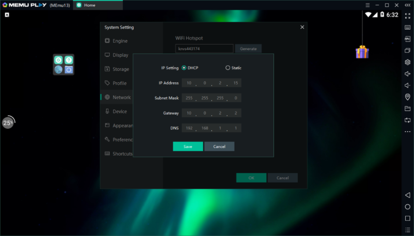Expand the three-dots more tools menu

[407, 132]
